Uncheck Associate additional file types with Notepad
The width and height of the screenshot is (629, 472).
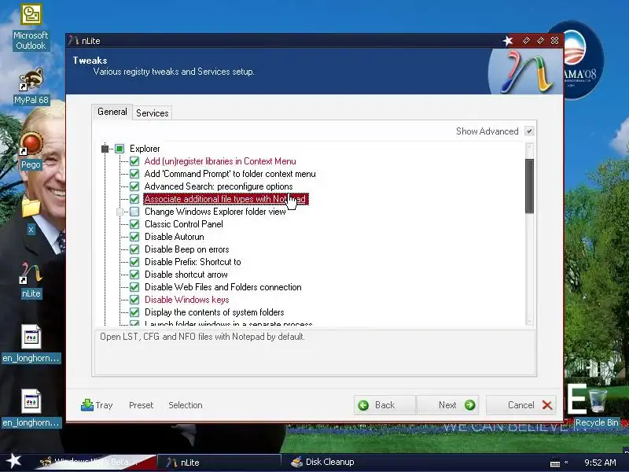[x=134, y=199]
